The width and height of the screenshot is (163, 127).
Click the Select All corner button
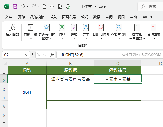tap(4, 64)
